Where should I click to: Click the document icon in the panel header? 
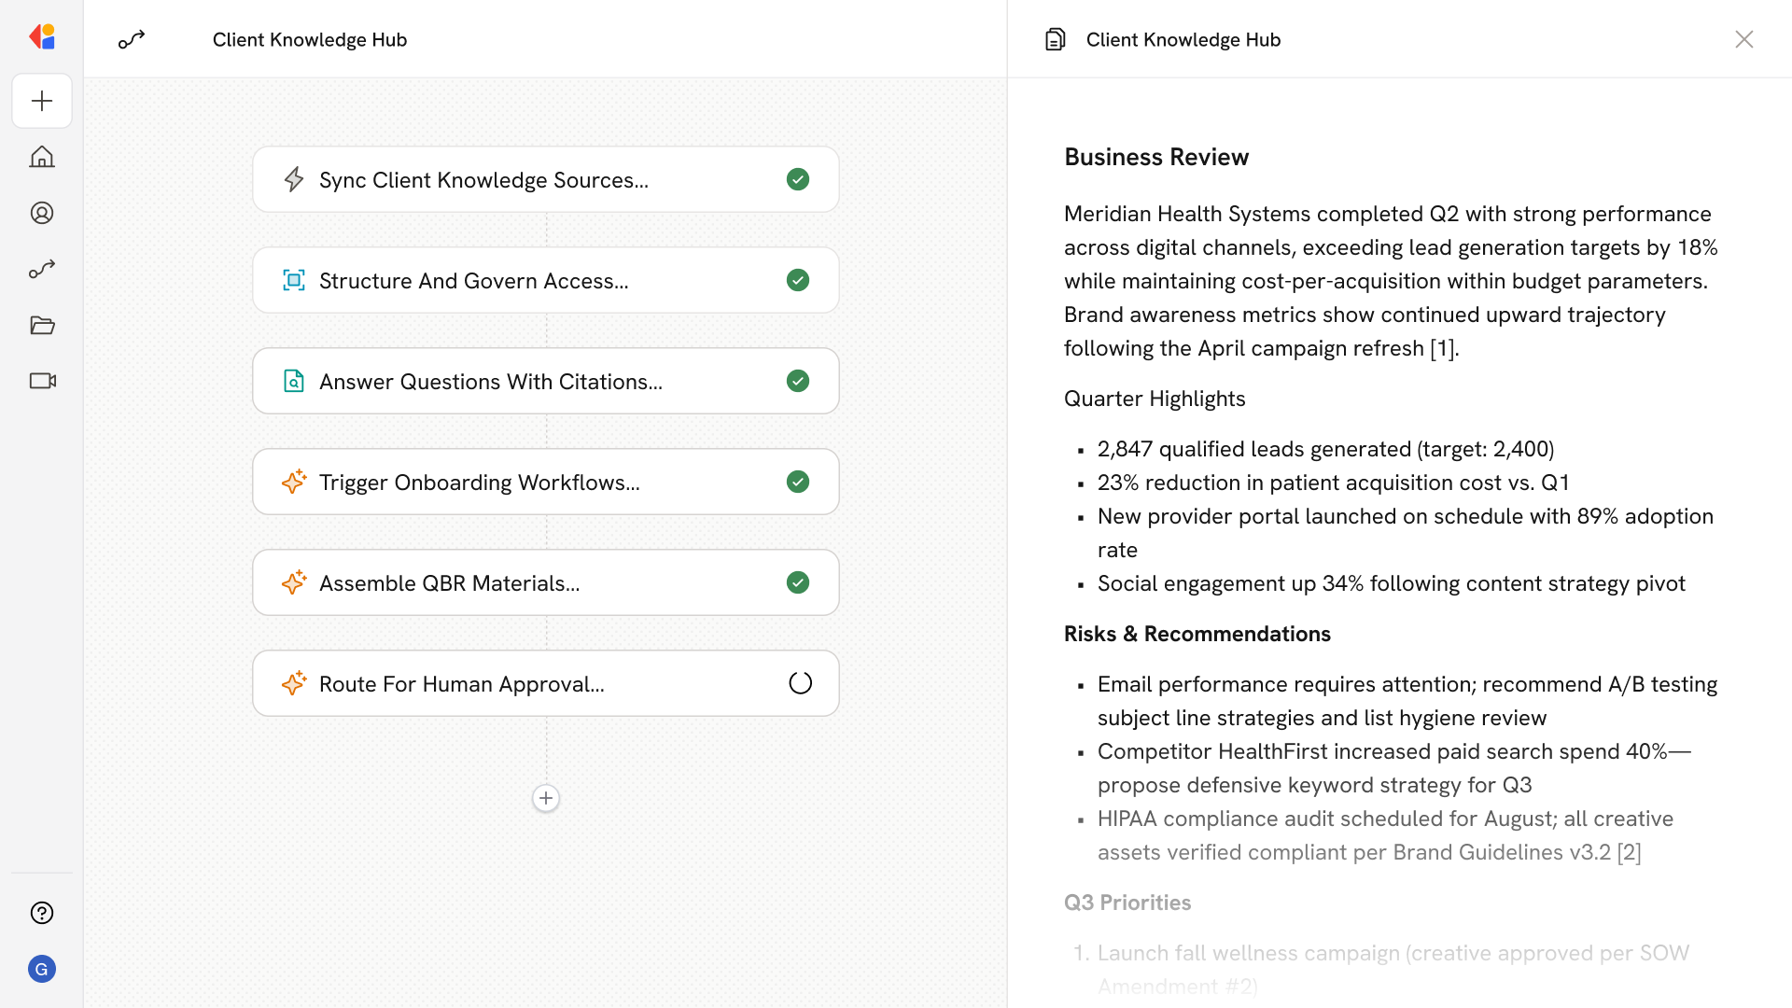[1055, 39]
